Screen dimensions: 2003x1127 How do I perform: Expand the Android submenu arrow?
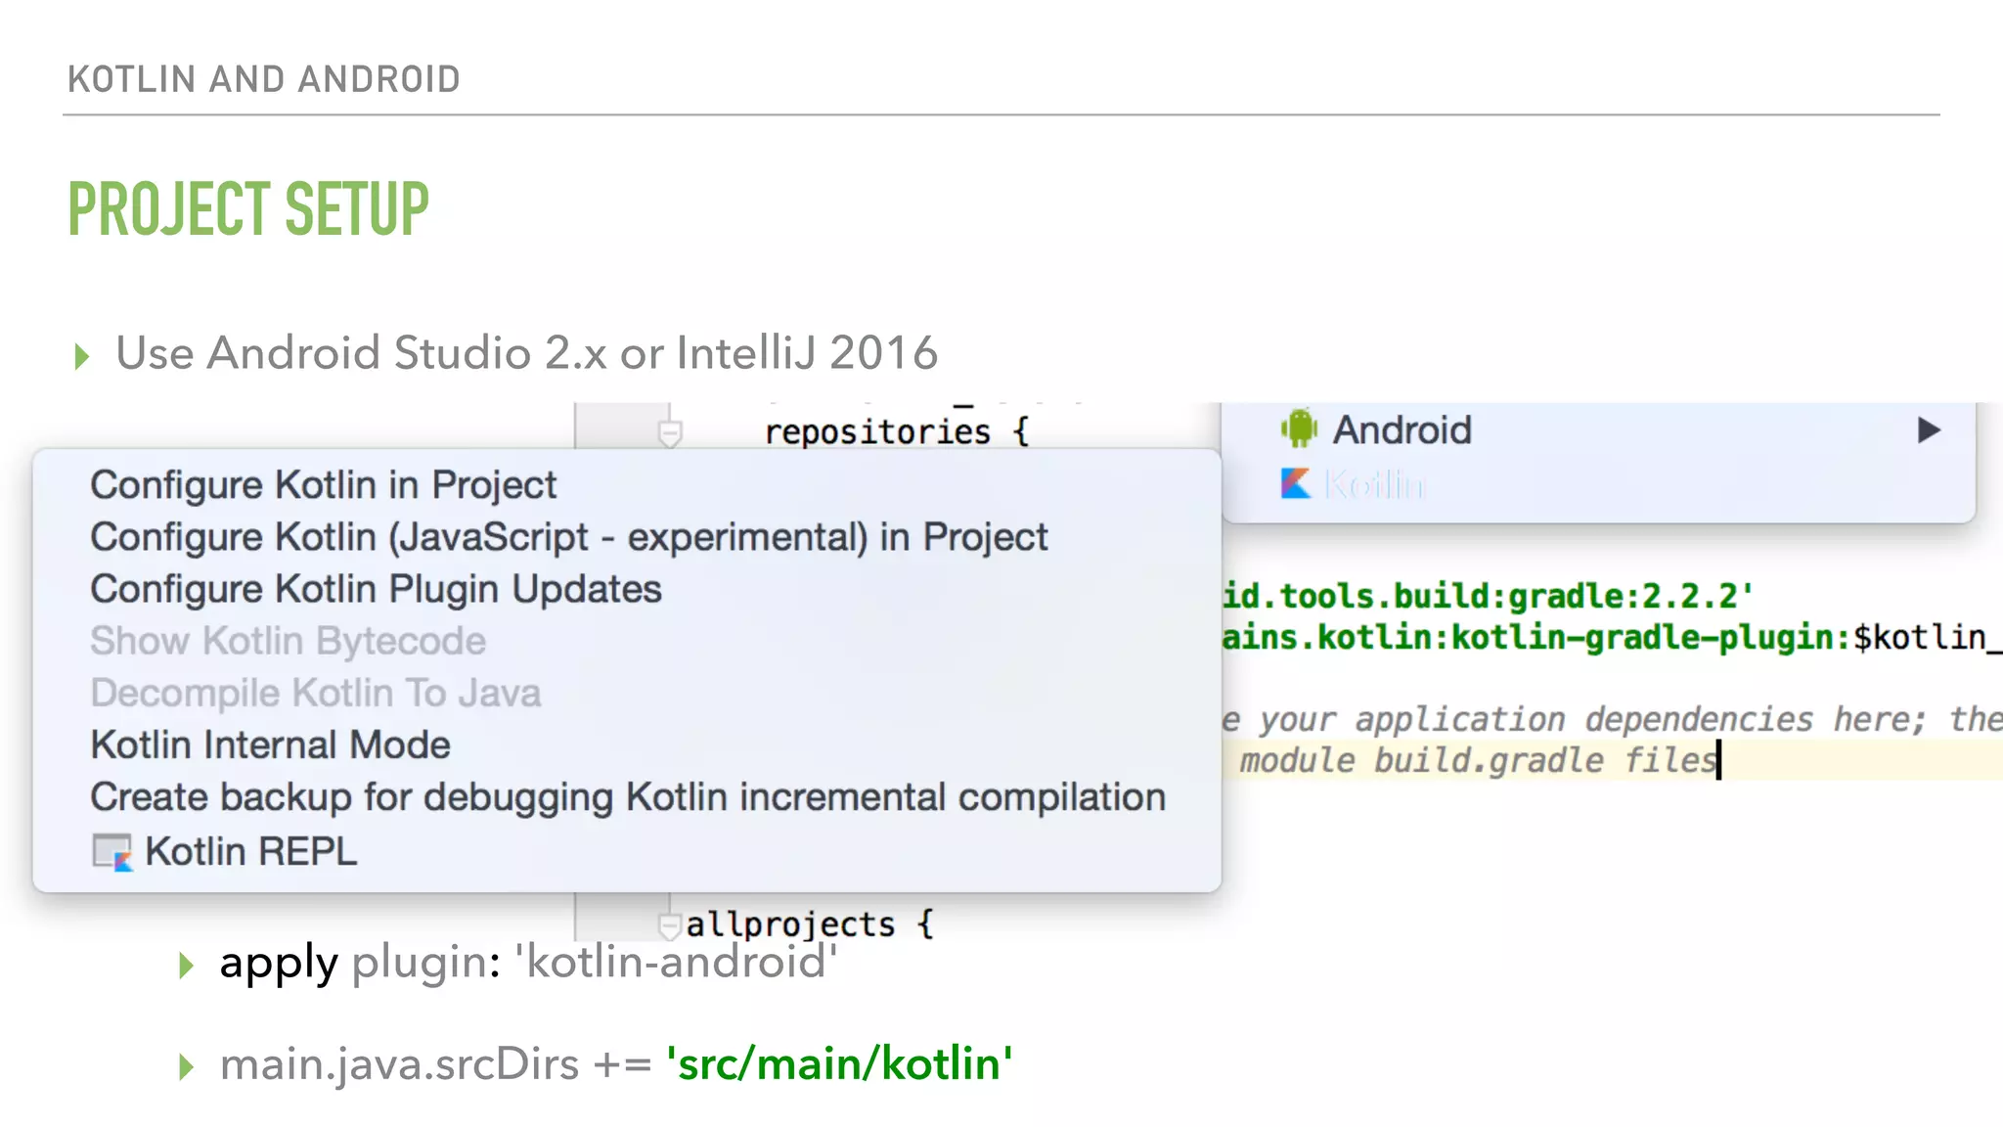(x=1929, y=430)
